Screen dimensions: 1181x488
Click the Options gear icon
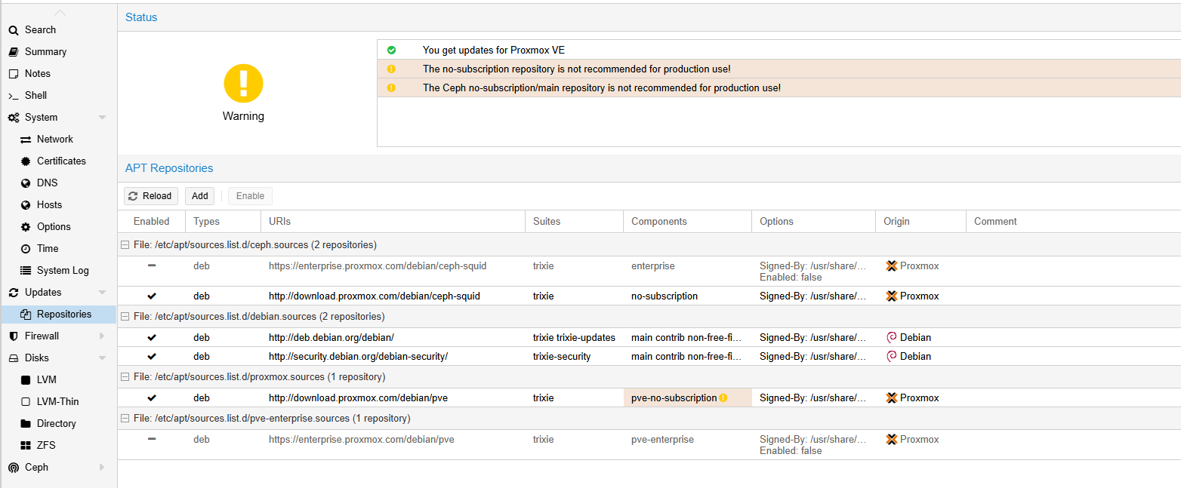(26, 227)
